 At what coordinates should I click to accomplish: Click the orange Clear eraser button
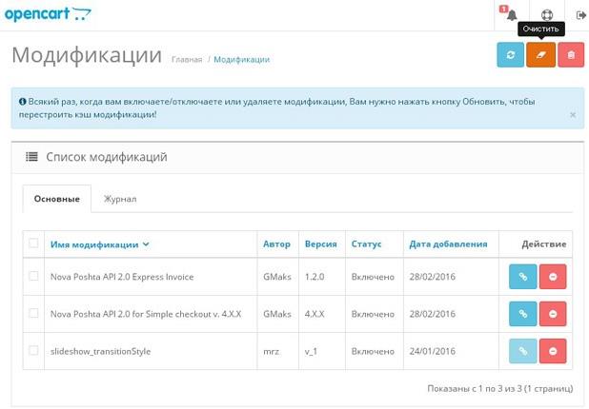coord(540,55)
